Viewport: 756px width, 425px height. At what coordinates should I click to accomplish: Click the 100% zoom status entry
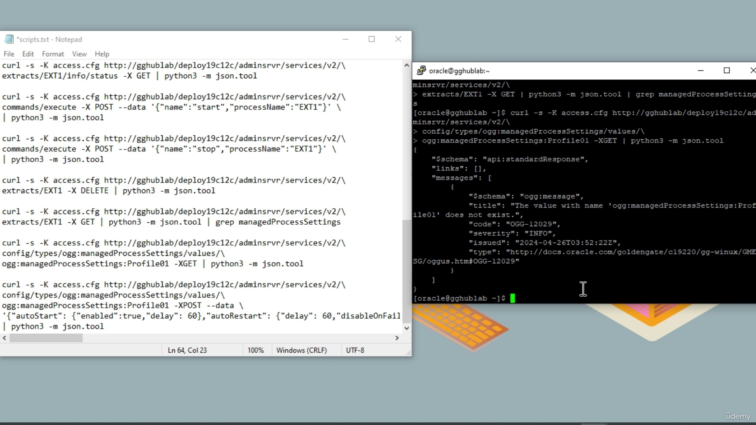tap(256, 350)
